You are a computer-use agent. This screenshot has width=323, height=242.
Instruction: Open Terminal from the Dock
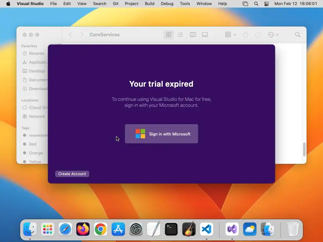[x=171, y=229]
